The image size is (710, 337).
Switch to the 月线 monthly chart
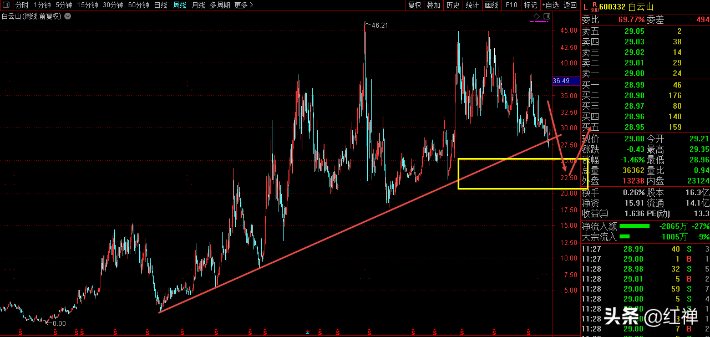(198, 5)
